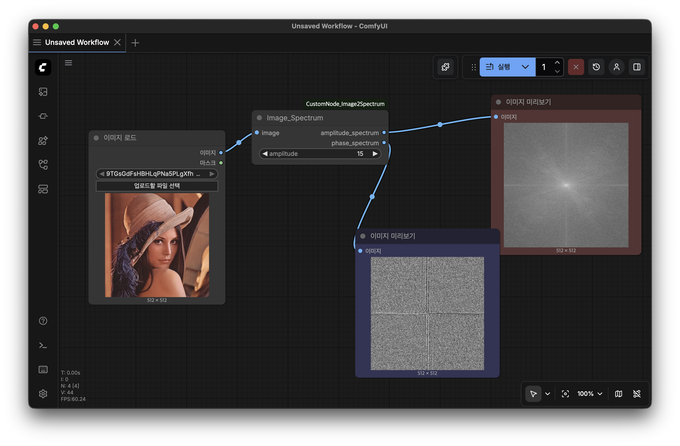Collapse the lower 이미지 미리보기 node

[363, 236]
